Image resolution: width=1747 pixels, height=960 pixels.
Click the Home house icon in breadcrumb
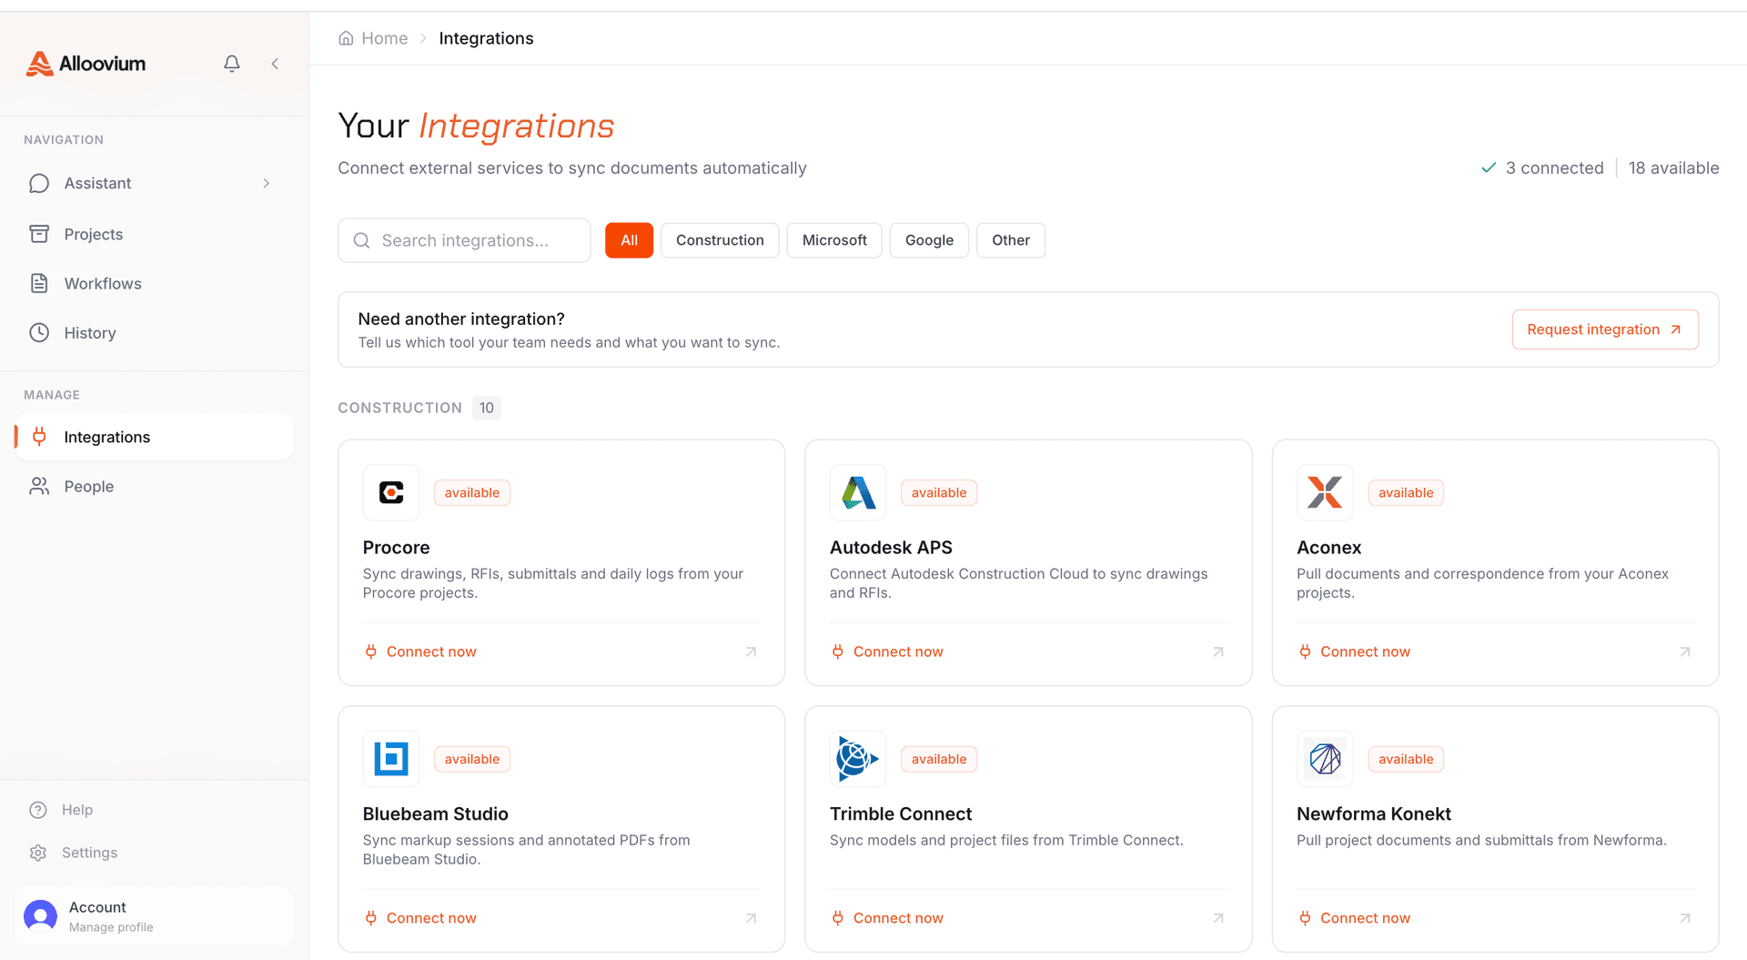[x=346, y=38]
